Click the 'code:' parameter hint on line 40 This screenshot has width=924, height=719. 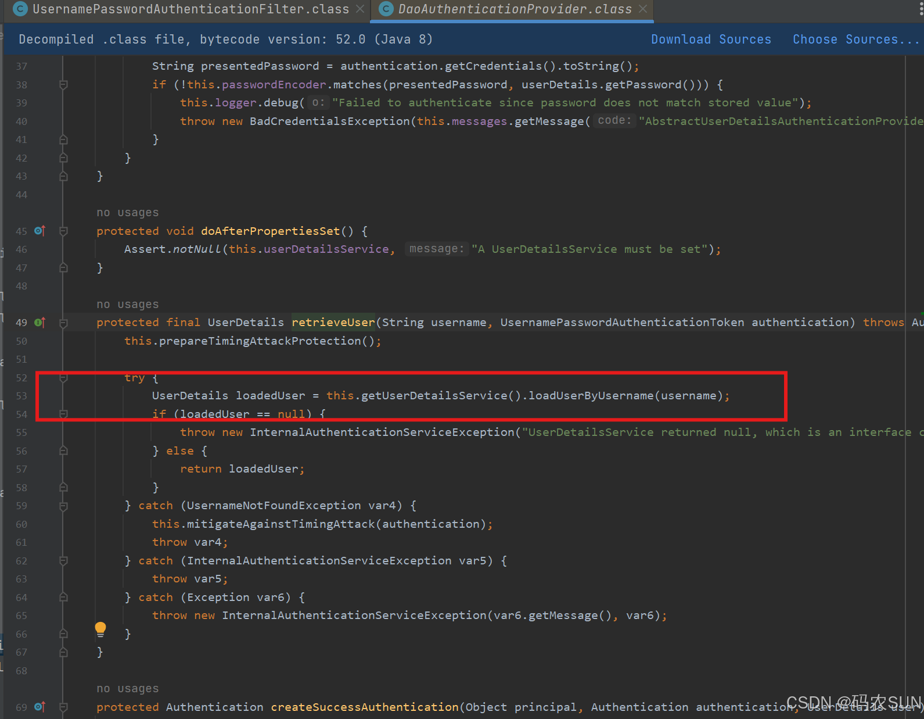pyautogui.click(x=614, y=120)
